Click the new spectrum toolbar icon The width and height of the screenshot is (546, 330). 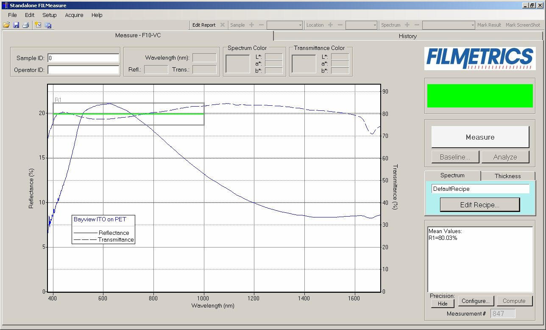click(38, 25)
